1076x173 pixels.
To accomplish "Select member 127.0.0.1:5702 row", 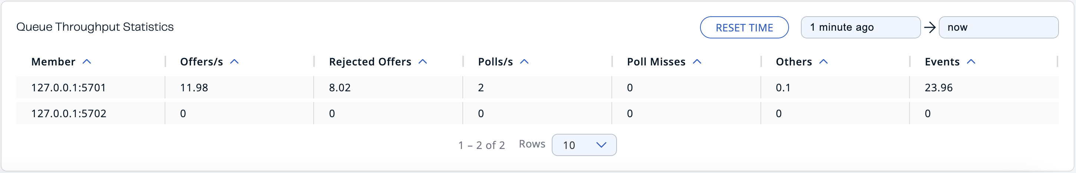I will pos(69,113).
